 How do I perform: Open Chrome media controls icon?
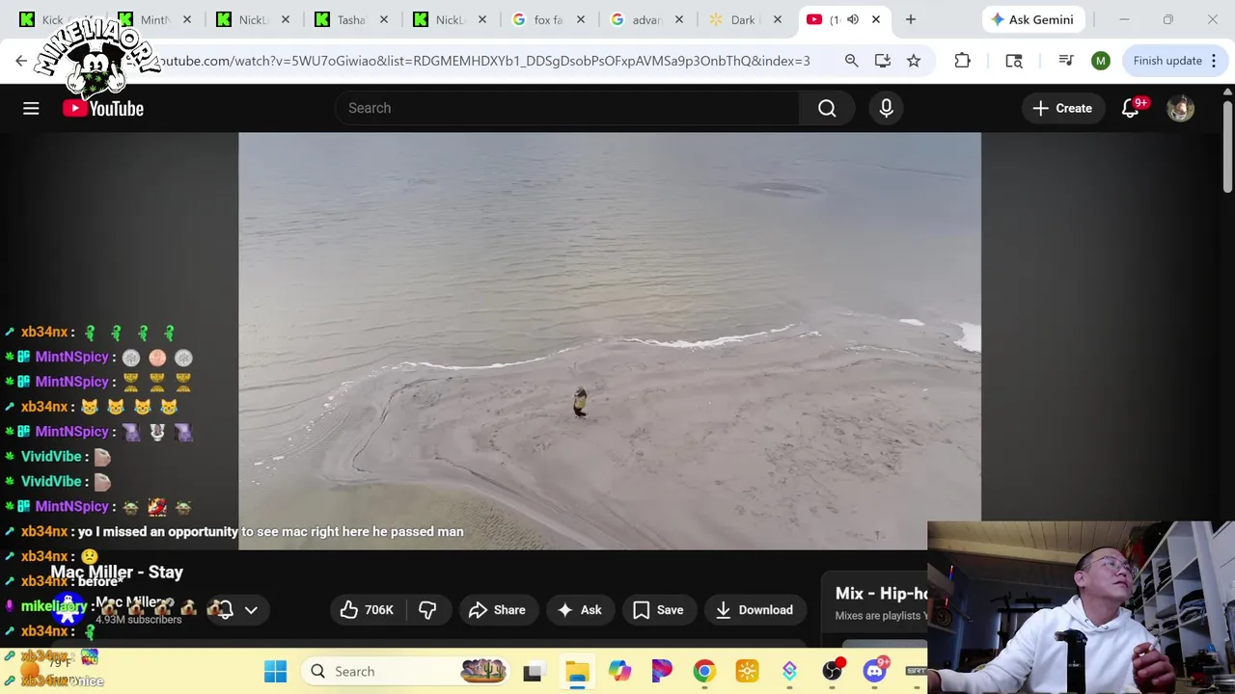click(x=1065, y=61)
